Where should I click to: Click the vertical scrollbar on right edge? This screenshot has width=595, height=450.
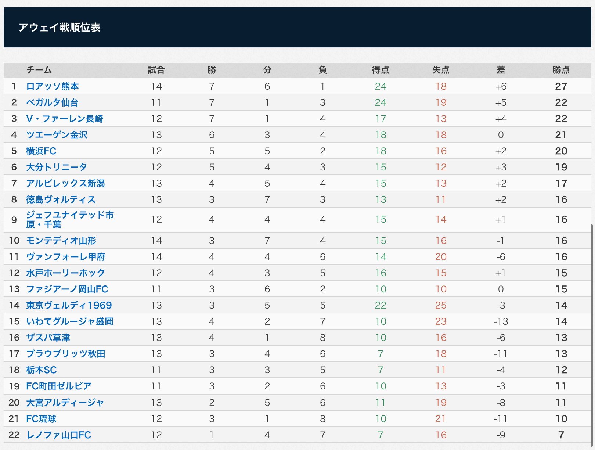coord(591,331)
